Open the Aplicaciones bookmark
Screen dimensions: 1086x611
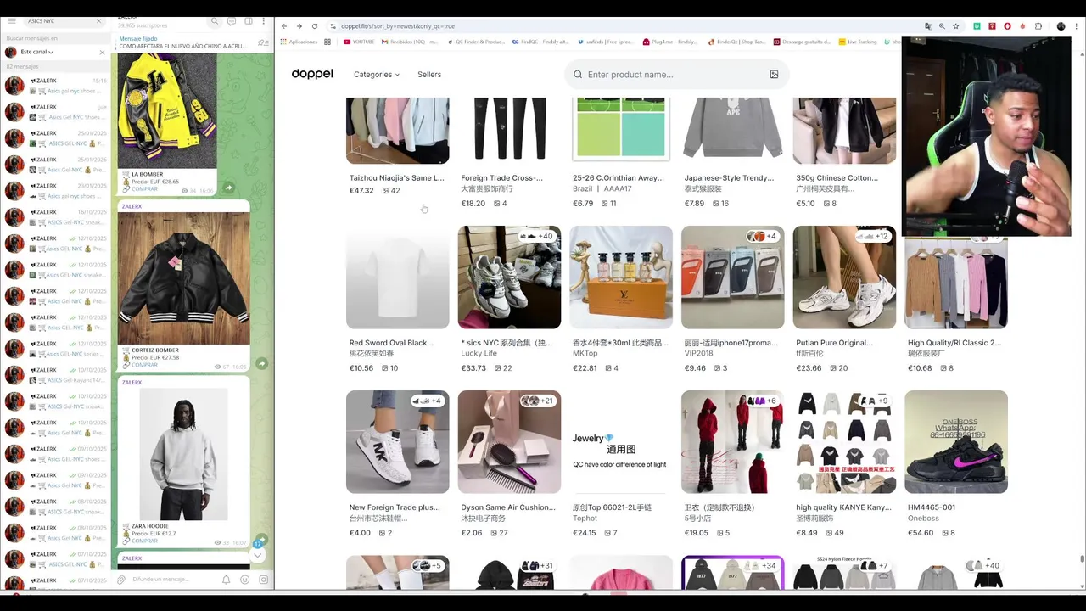point(299,42)
